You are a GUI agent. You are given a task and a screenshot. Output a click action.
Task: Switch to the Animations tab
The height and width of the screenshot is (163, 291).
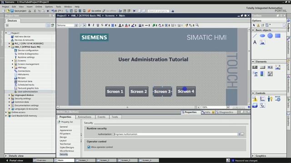coord(85,117)
